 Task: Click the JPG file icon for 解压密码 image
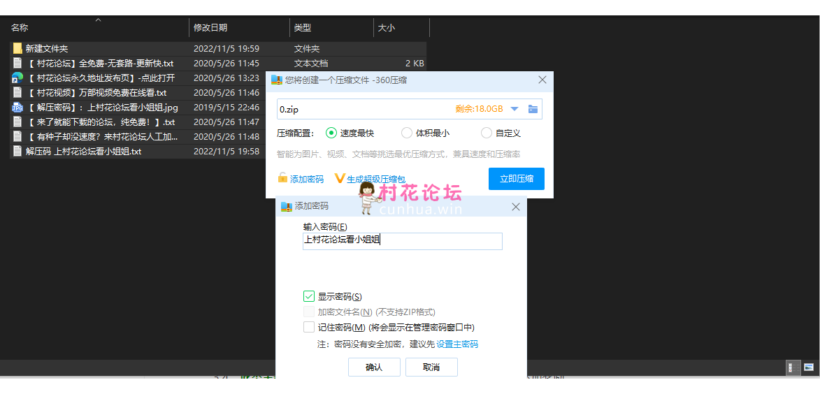[x=17, y=108]
